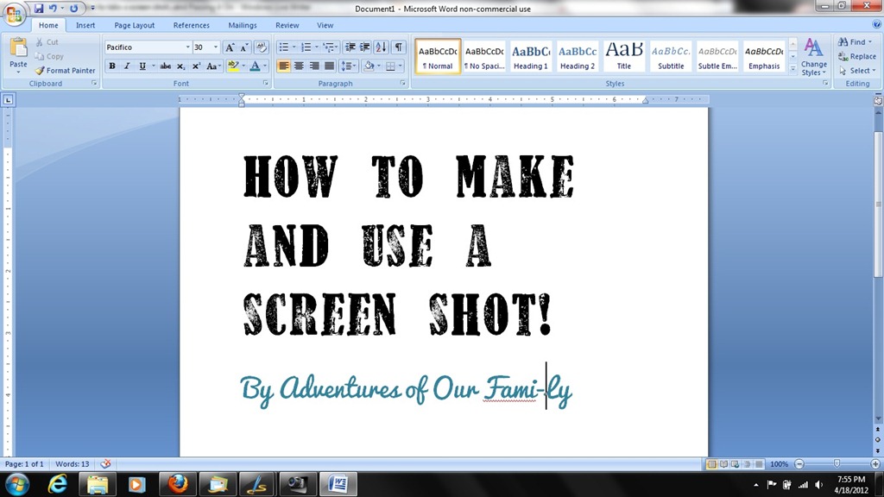Apply the Heading 1 style

[x=531, y=56]
